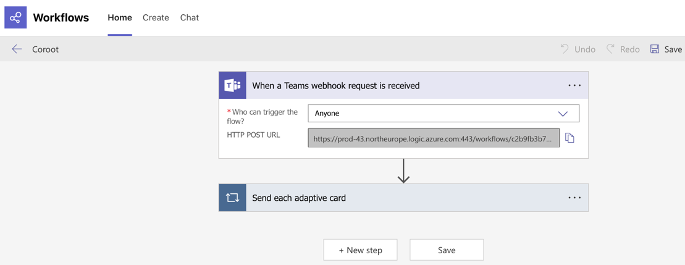This screenshot has width=685, height=265.
Task: Click the 'HTTP POST URL' label
Action: point(253,135)
